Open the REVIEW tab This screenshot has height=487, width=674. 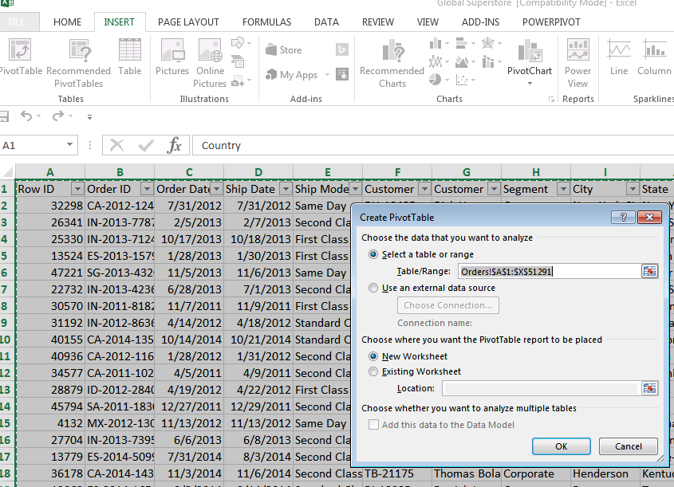point(378,22)
